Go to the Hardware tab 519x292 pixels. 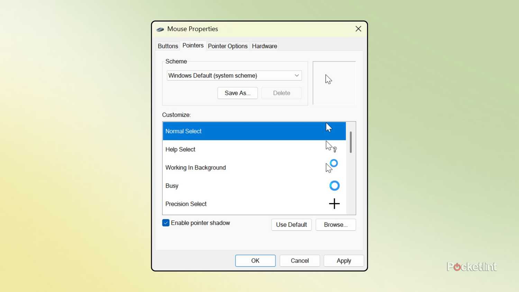(264, 46)
